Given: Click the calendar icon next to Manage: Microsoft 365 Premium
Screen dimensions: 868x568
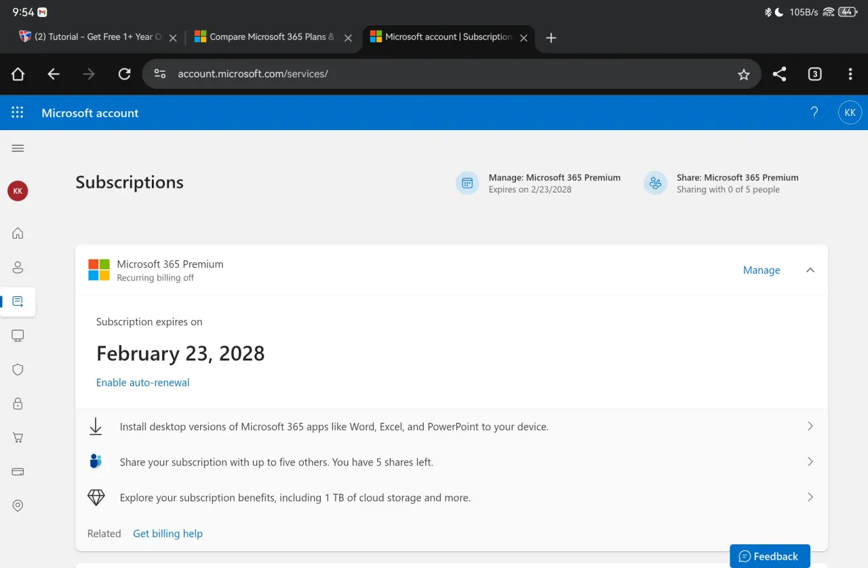Looking at the screenshot, I should (x=467, y=183).
